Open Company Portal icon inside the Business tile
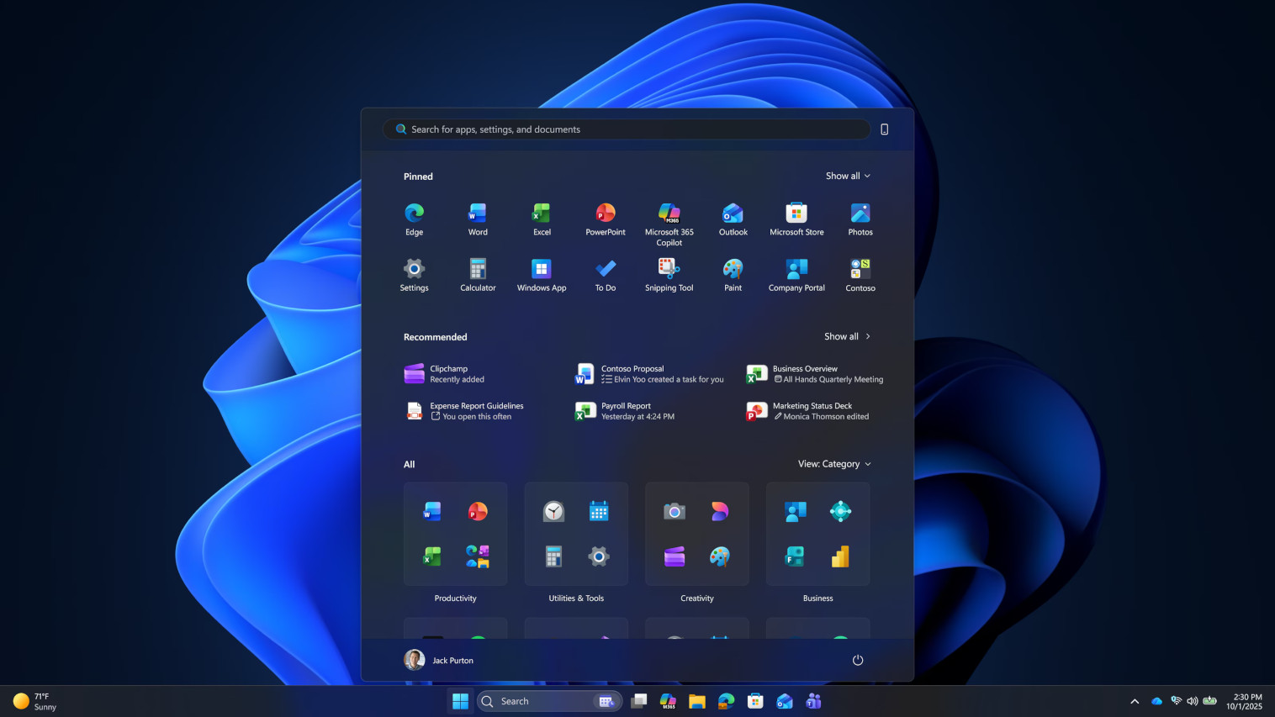 (x=796, y=511)
